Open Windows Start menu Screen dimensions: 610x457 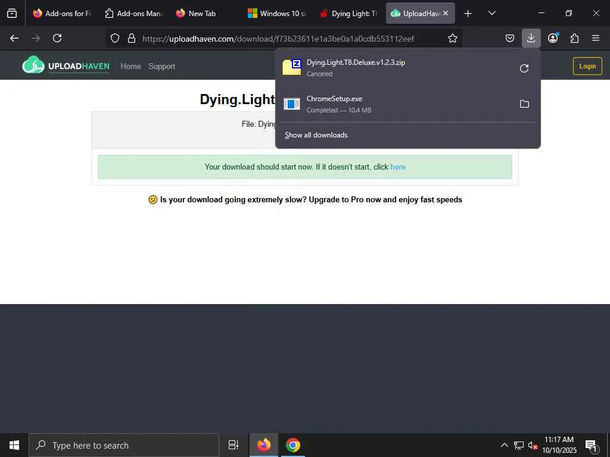[14, 445]
